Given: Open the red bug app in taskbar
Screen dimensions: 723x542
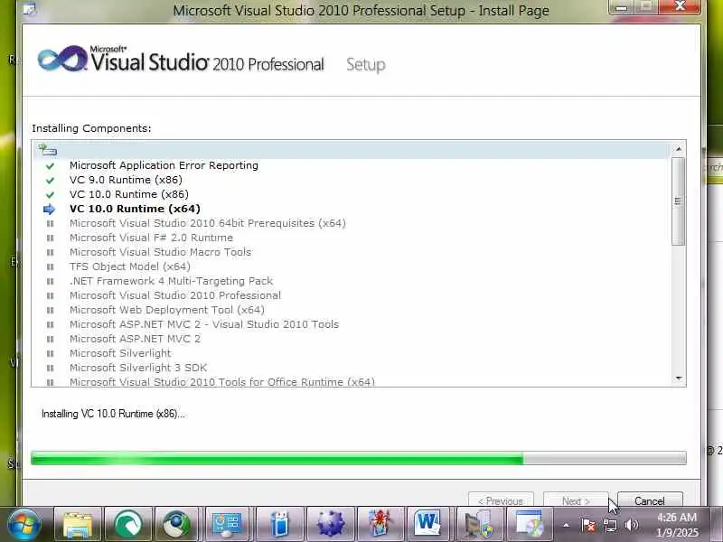Looking at the screenshot, I should tap(380, 525).
